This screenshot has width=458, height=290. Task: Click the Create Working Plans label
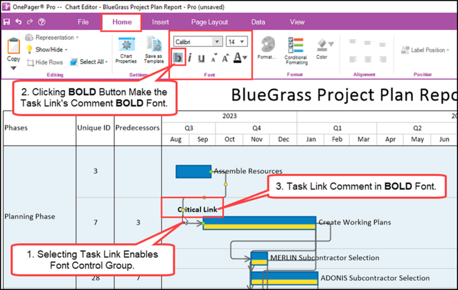[354, 222]
